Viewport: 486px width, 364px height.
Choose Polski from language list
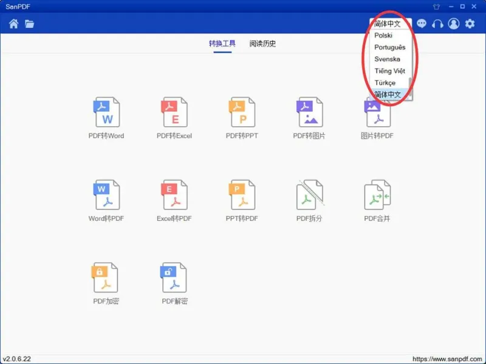click(x=389, y=35)
